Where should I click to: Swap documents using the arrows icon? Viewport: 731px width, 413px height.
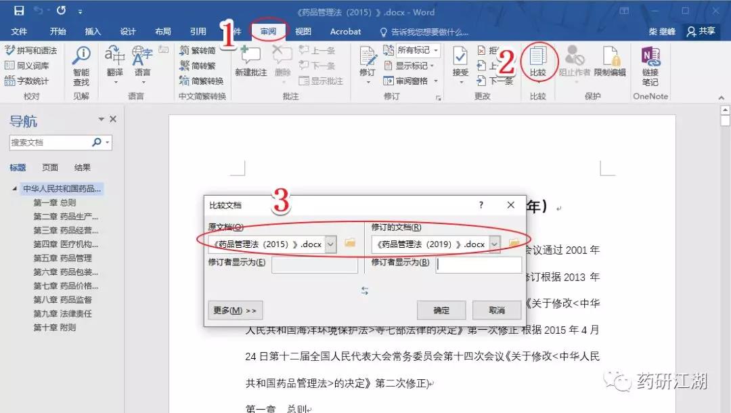click(x=365, y=290)
